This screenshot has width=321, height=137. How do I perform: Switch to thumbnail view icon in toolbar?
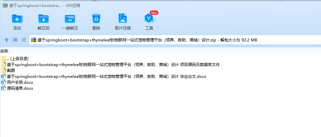tap(15, 40)
